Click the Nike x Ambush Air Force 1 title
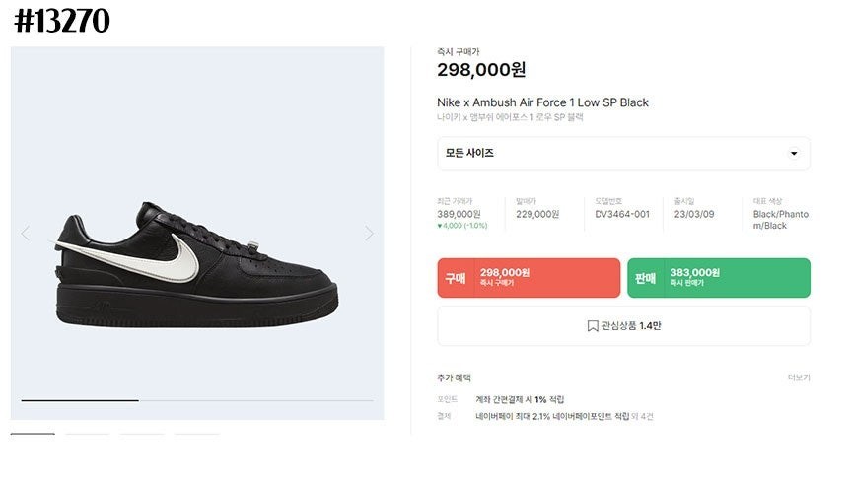Screen dimensions: 848x478 point(542,102)
